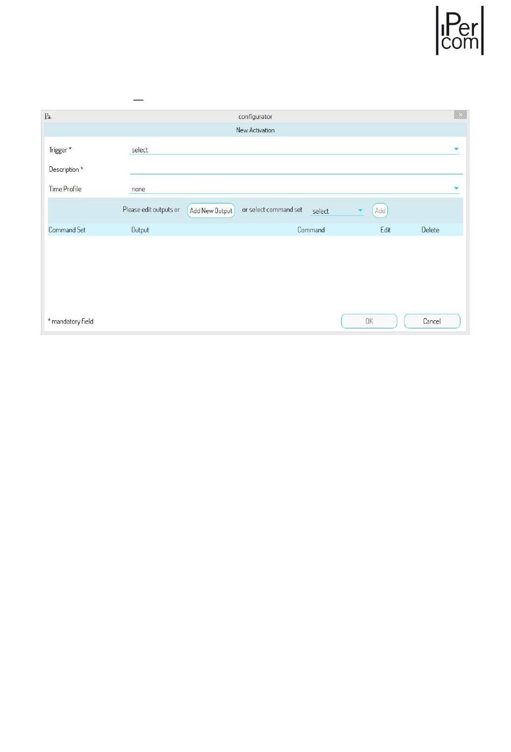Click the Time Profile label

65,189
